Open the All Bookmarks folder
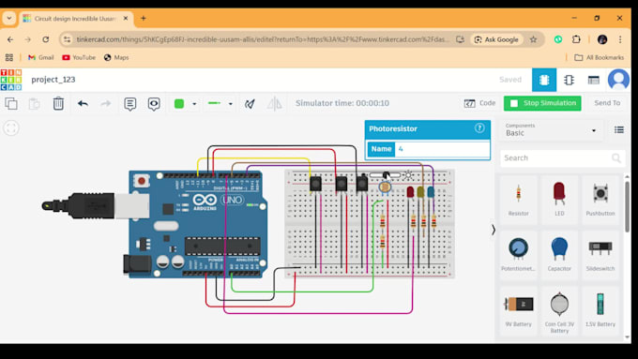The image size is (638, 359). pos(599,57)
